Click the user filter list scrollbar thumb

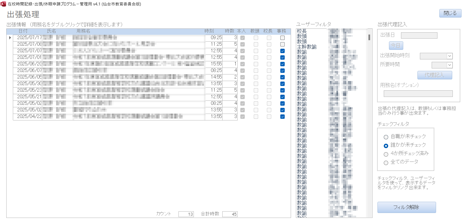[x=369, y=37]
